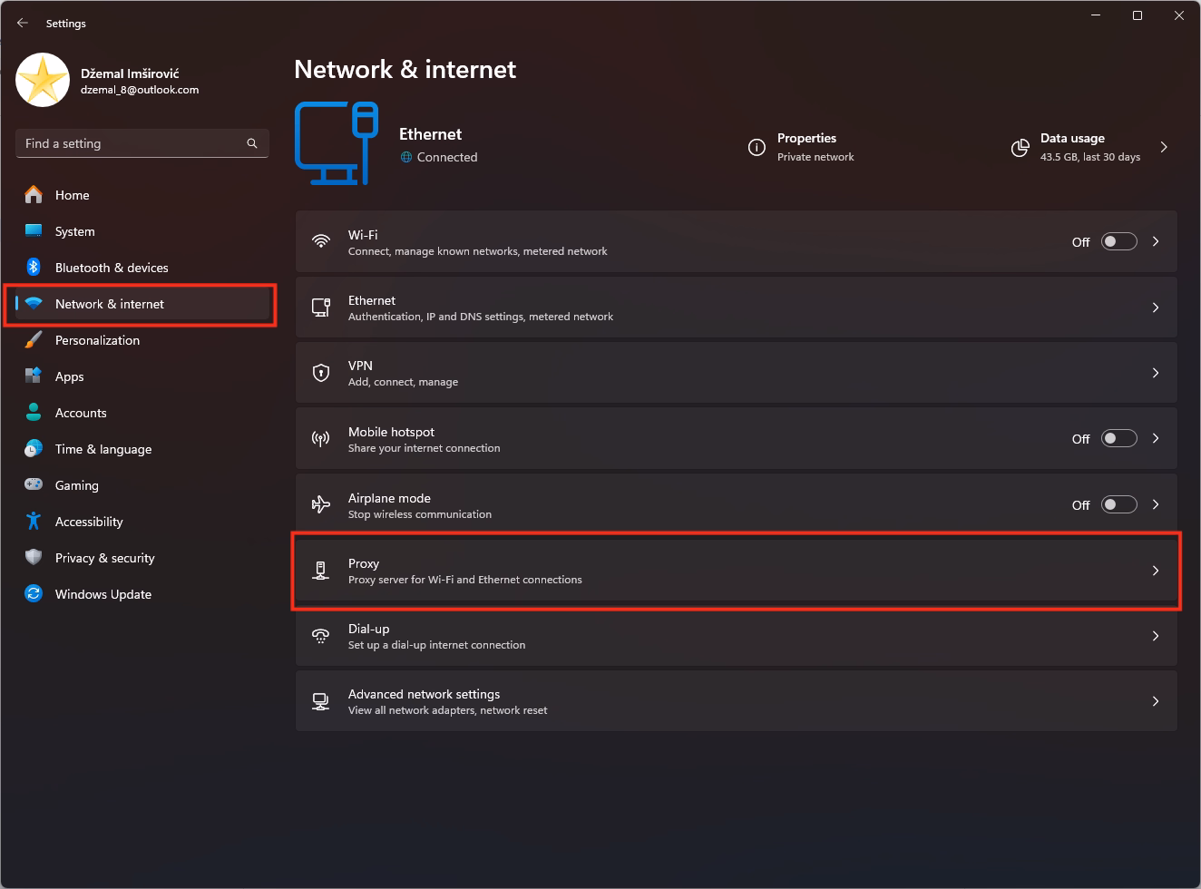Go to System settings label

click(74, 231)
